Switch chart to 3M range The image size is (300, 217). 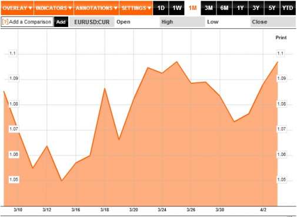(x=208, y=8)
